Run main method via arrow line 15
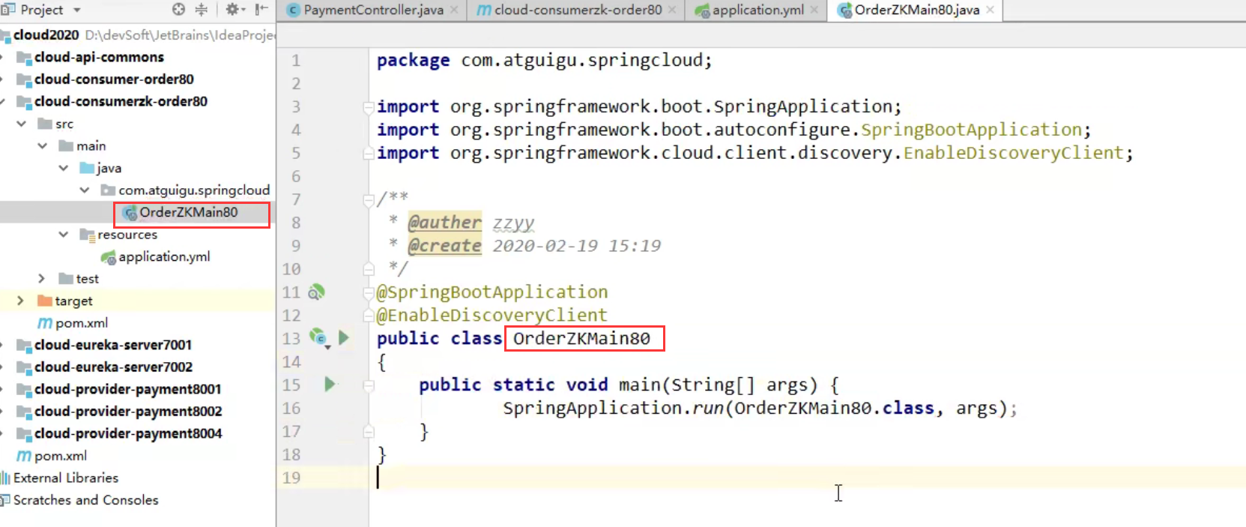Image resolution: width=1246 pixels, height=527 pixels. coord(330,385)
